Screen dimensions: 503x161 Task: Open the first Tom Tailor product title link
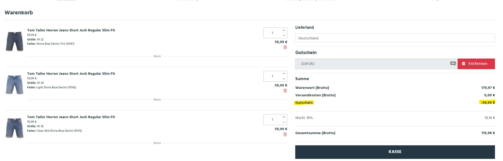71,30
